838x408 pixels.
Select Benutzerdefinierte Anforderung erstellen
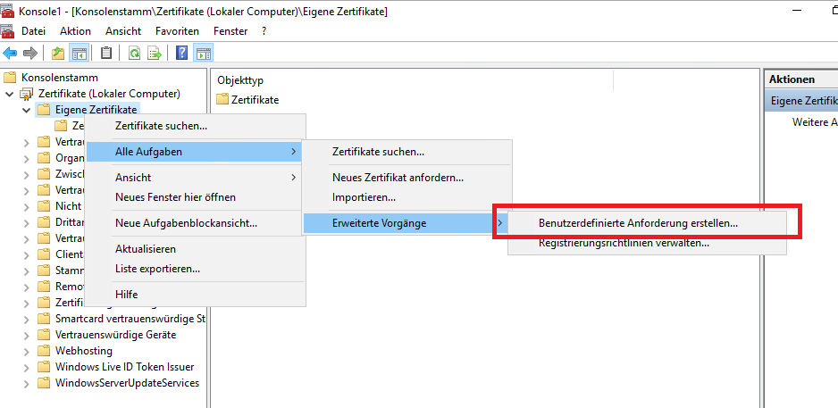pos(638,223)
